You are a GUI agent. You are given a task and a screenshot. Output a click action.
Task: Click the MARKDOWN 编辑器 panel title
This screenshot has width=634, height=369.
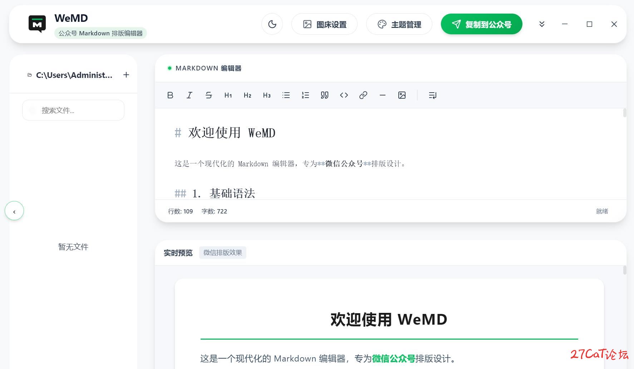(208, 68)
